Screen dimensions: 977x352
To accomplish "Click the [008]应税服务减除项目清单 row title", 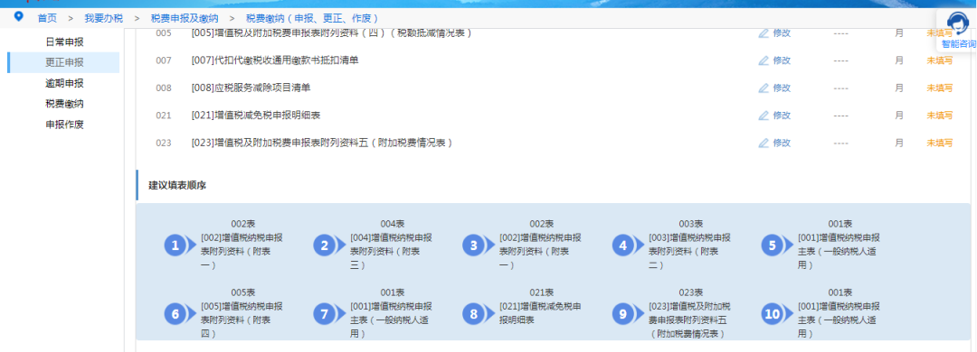I will [251, 88].
